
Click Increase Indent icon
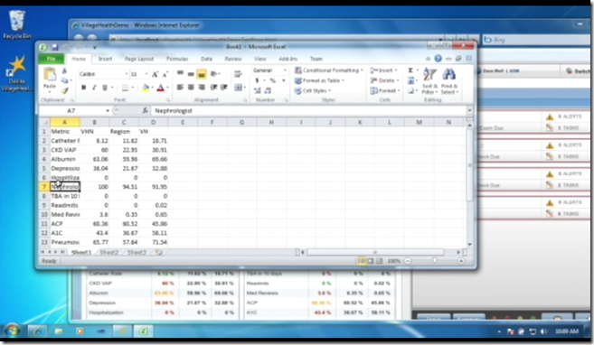(x=224, y=88)
